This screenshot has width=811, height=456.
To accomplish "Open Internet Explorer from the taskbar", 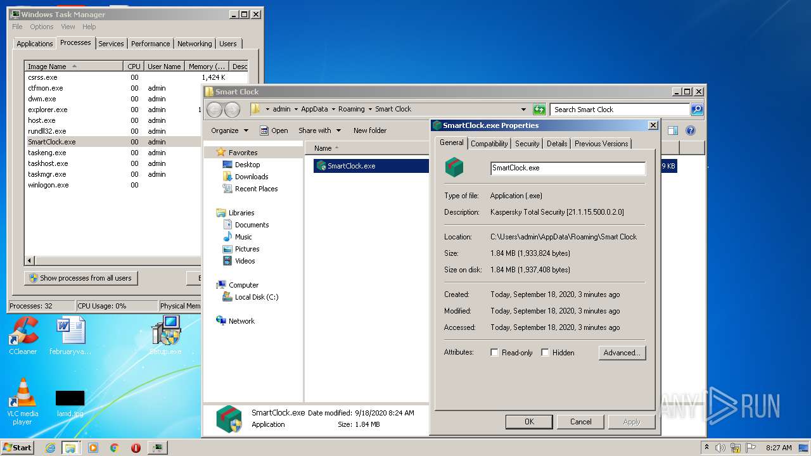I will pos(50,448).
